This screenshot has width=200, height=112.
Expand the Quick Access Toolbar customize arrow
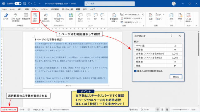tap(40, 3)
